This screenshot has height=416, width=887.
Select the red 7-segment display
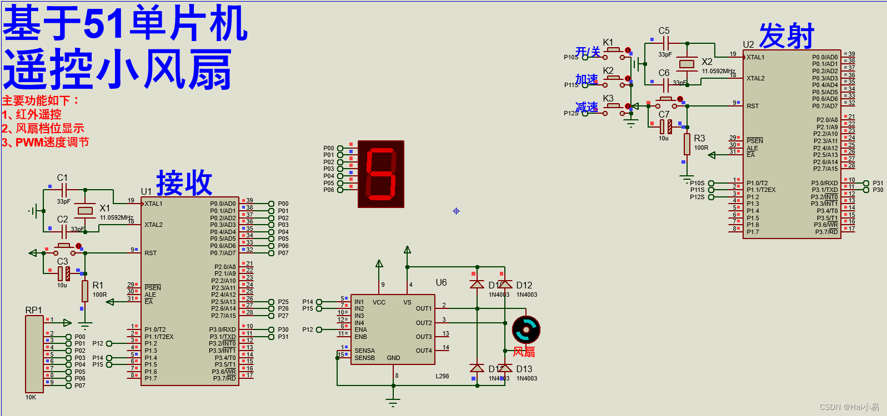pos(381,174)
